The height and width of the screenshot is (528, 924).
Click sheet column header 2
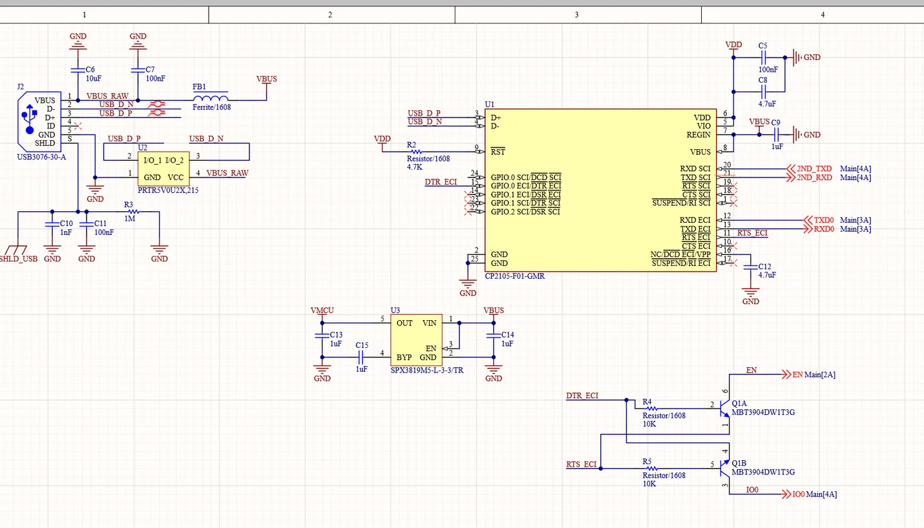[x=330, y=14]
